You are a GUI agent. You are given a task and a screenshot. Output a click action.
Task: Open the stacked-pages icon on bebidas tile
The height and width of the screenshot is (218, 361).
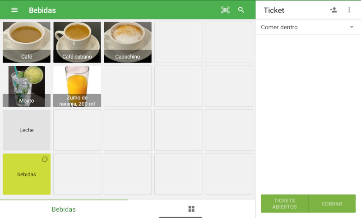tap(45, 159)
